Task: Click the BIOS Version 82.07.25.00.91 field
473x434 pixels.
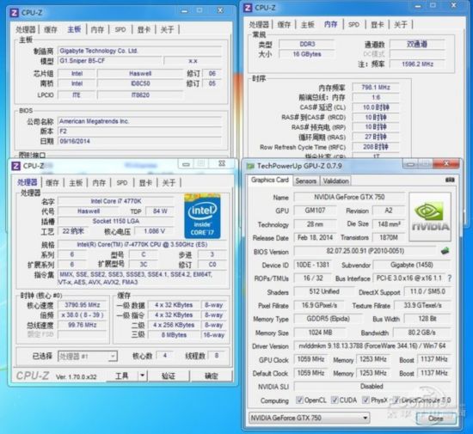Action: 365,251
